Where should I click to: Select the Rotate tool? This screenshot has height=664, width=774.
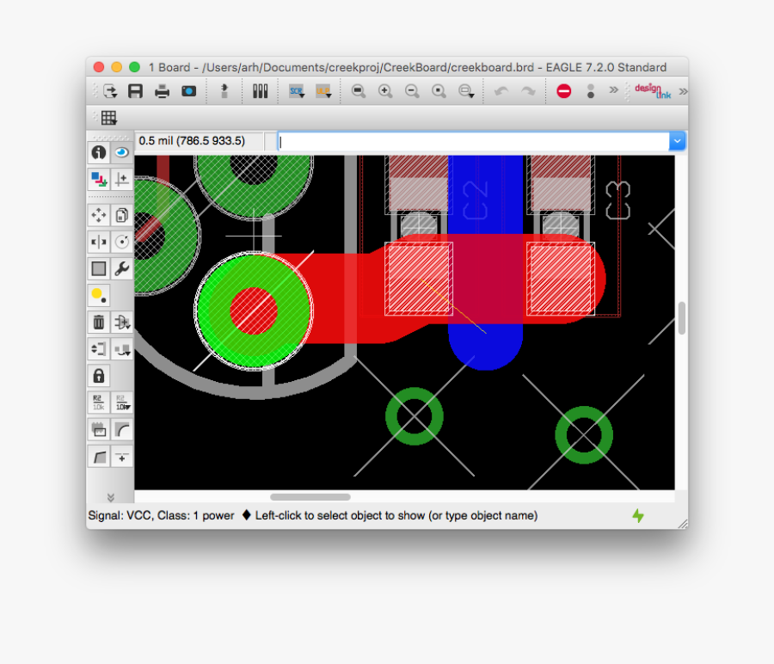point(121,242)
